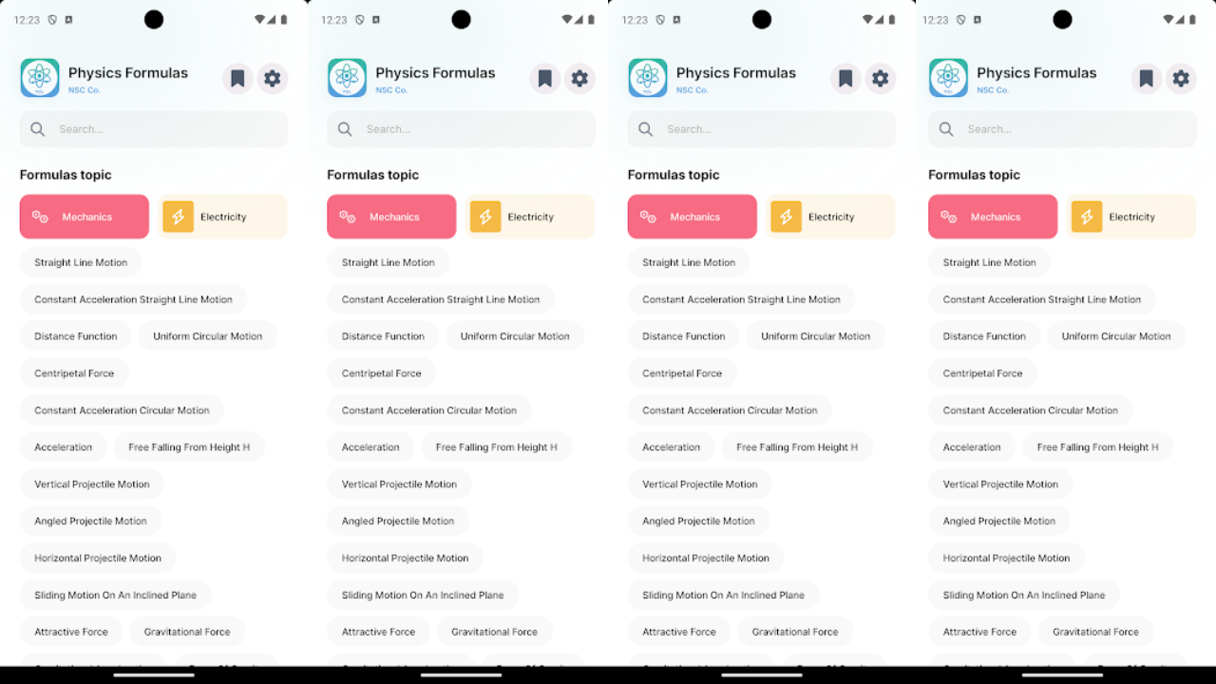Tap the Mechanics gears icon in second screen
1216x684 pixels.
pyautogui.click(x=348, y=217)
